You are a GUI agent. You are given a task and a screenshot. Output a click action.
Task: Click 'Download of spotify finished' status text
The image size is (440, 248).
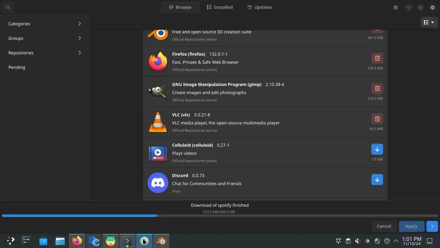[220, 205]
